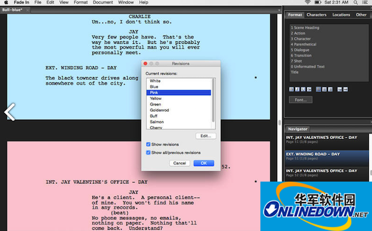Toggle the Show all/previous revisions checkbox
The width and height of the screenshot is (372, 231).
point(148,153)
